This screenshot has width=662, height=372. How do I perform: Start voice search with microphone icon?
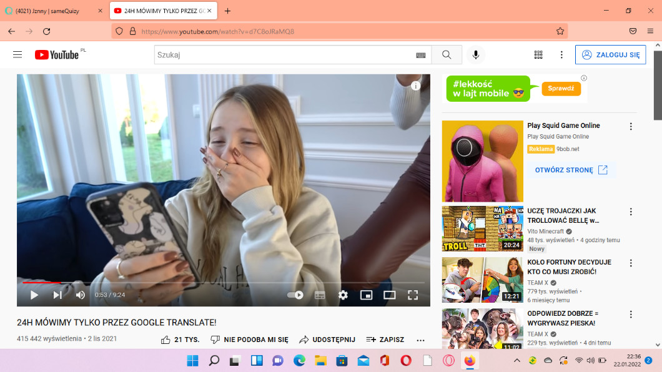(476, 55)
